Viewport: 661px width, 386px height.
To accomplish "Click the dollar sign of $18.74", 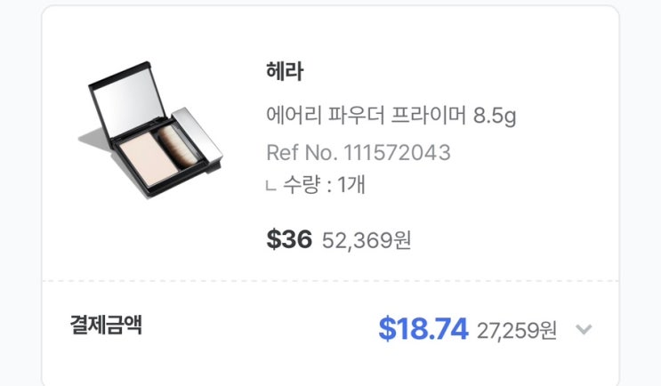I will point(387,329).
